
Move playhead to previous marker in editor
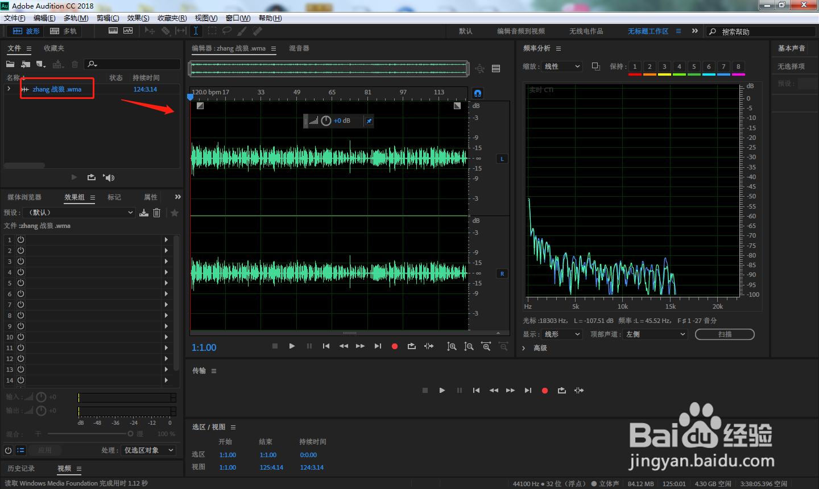point(326,346)
